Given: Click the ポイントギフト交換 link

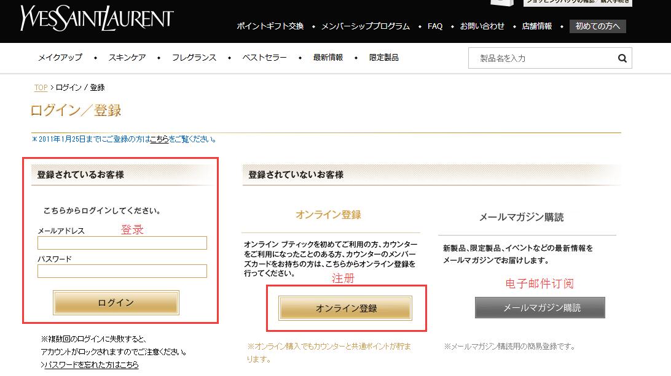Looking at the screenshot, I should click(270, 26).
